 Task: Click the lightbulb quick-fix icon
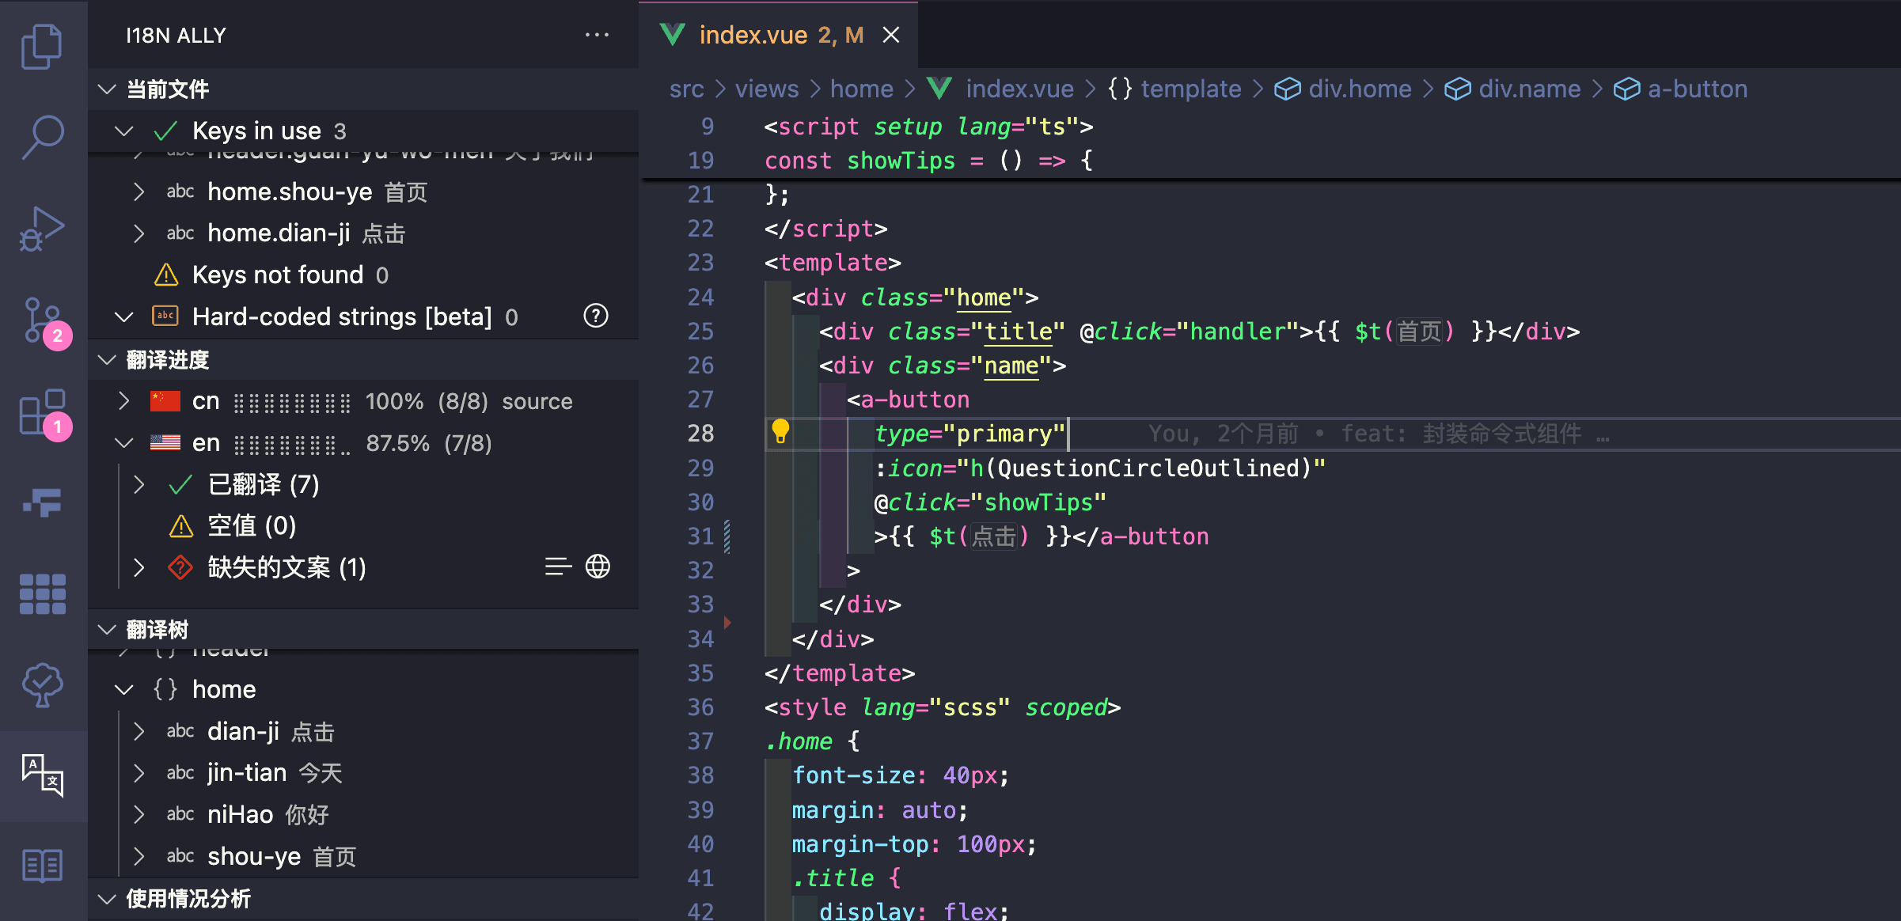(780, 431)
